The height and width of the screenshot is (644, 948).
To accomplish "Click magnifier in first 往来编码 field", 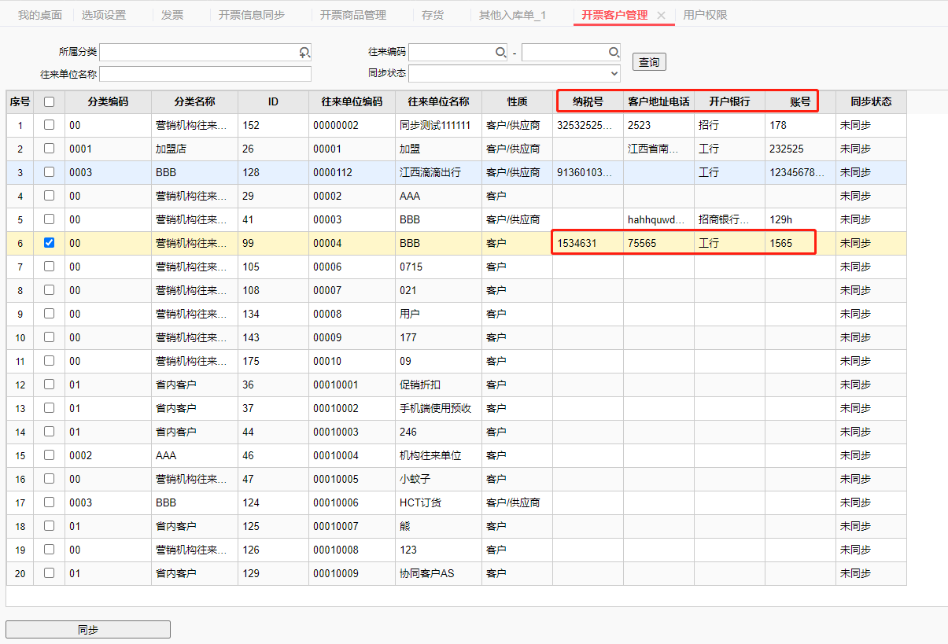I will click(500, 52).
